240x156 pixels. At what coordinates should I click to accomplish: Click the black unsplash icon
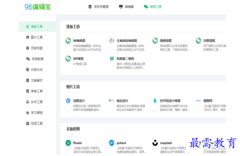pos(155,143)
